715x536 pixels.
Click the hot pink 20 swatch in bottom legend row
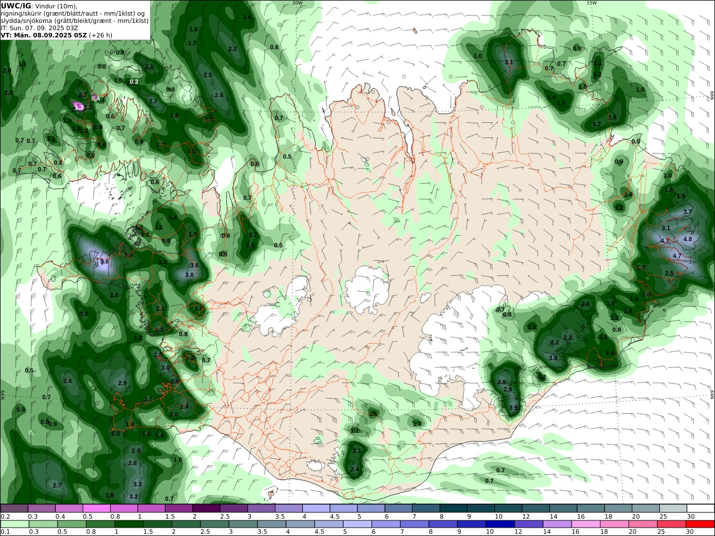tap(643, 524)
